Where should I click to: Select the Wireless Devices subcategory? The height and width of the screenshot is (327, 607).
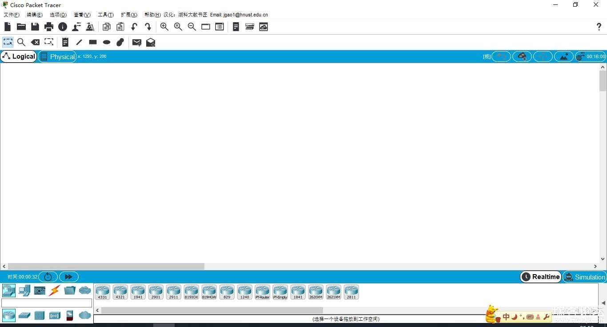pyautogui.click(x=55, y=315)
